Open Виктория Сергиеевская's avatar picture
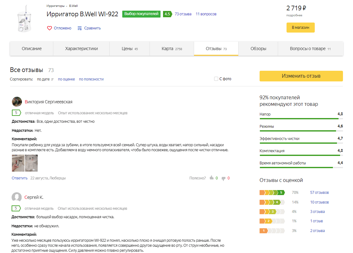The height and width of the screenshot is (253, 353). pyautogui.click(x=17, y=102)
